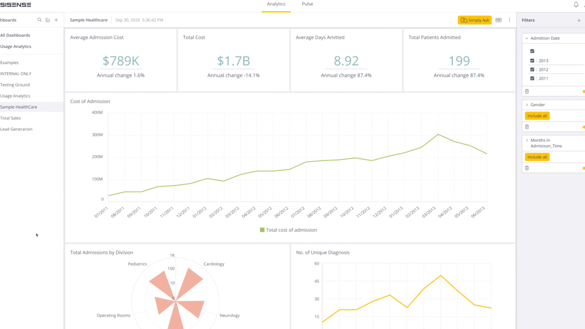
Task: Delete the Months in Admisison_Time filter
Action: pos(527,168)
